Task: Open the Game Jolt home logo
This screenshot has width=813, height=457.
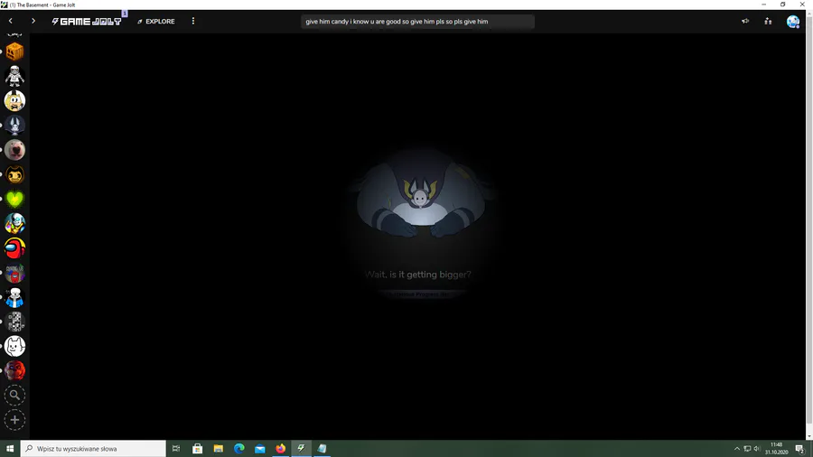Action: pos(86,22)
